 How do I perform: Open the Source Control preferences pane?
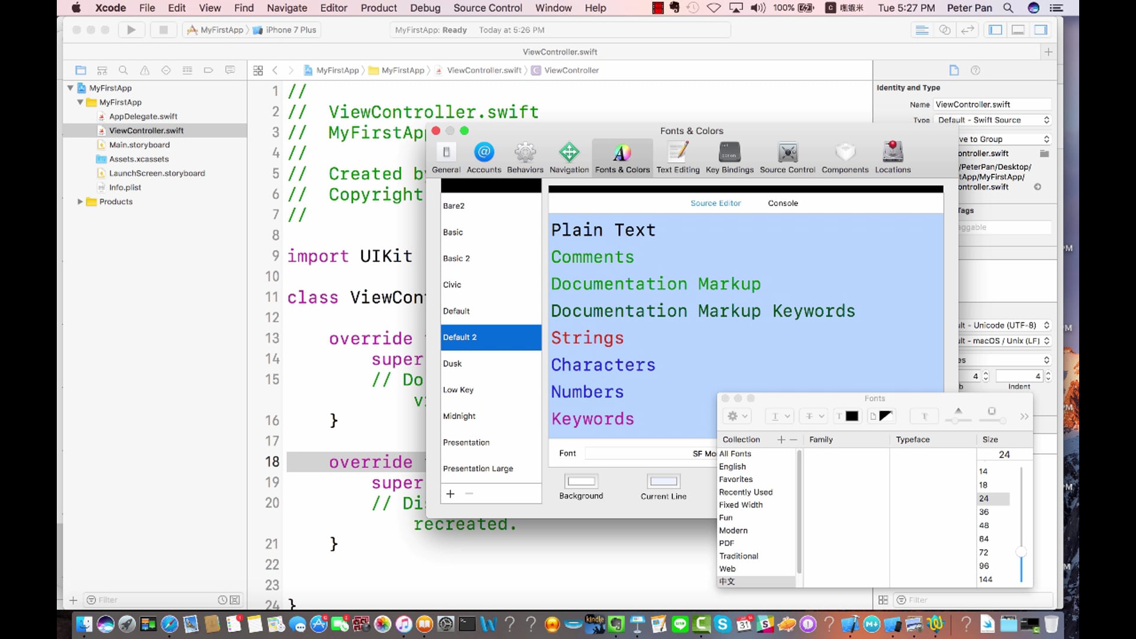pos(787,157)
